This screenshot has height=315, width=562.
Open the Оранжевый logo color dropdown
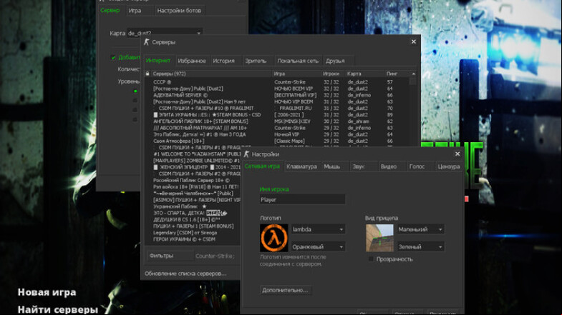pos(319,246)
